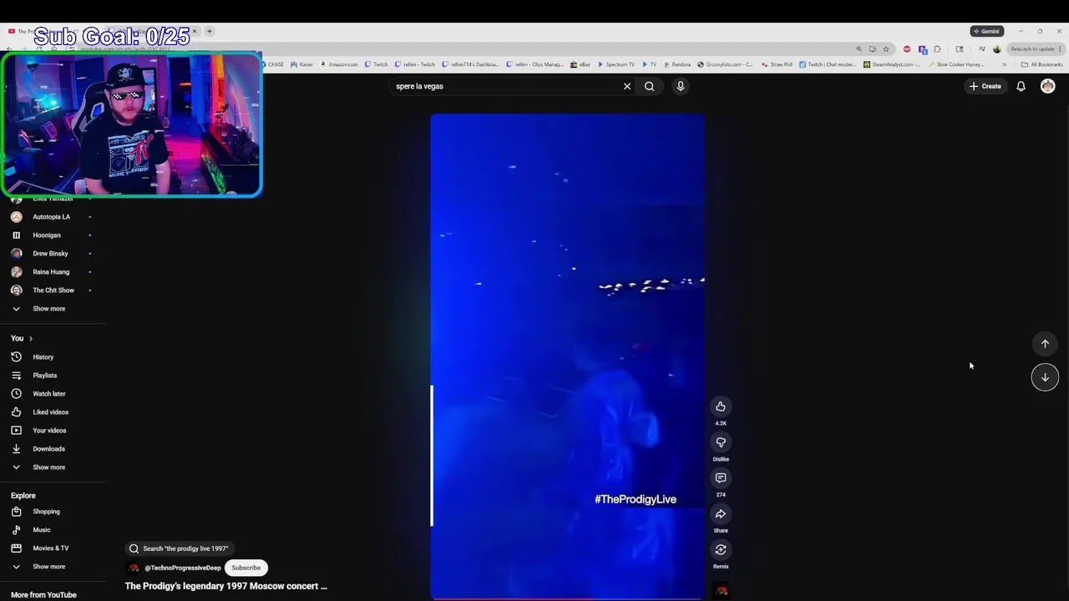This screenshot has width=1069, height=601.
Task: Click the Prodigy's legendary 1997 Moscow concert title
Action: (x=225, y=586)
